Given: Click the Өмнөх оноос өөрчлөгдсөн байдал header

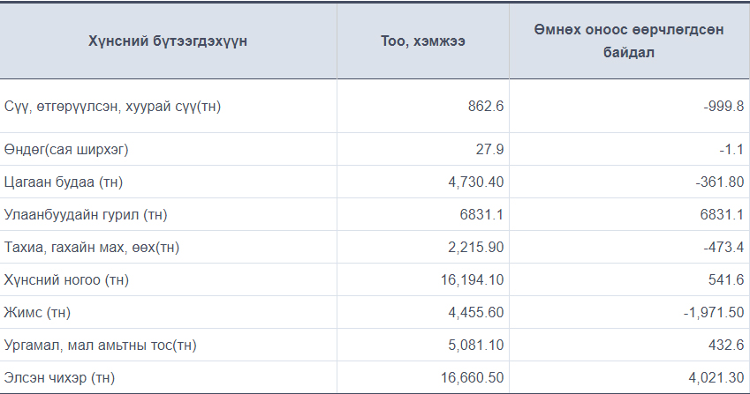Looking at the screenshot, I should click(x=628, y=41).
